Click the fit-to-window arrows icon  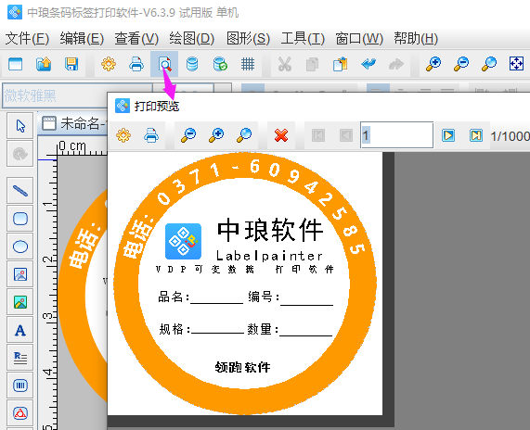pos(516,64)
